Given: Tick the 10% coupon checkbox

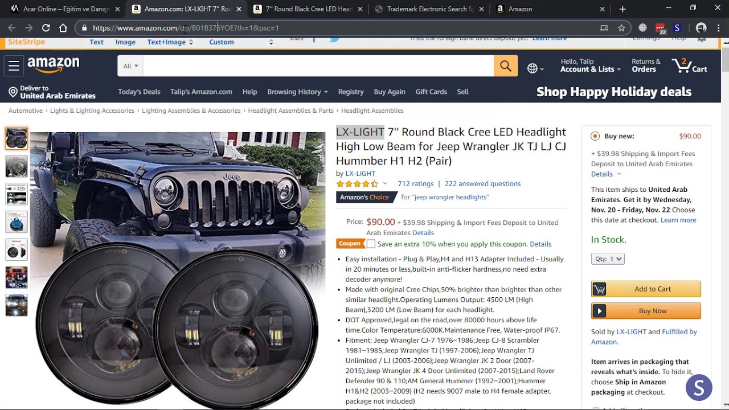Looking at the screenshot, I should (x=371, y=244).
